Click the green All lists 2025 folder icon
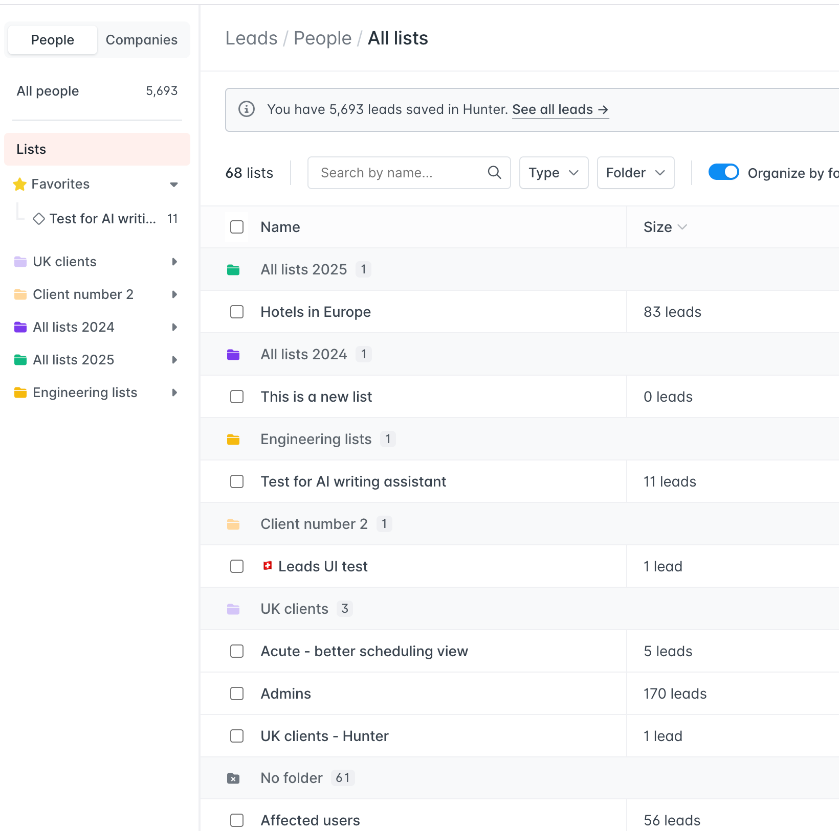The height and width of the screenshot is (831, 839). (233, 269)
